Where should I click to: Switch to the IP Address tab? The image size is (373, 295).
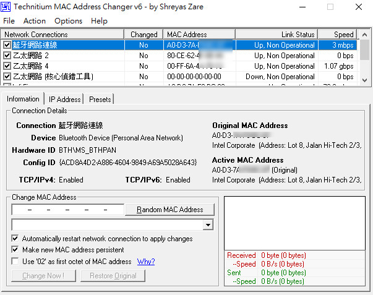point(64,99)
